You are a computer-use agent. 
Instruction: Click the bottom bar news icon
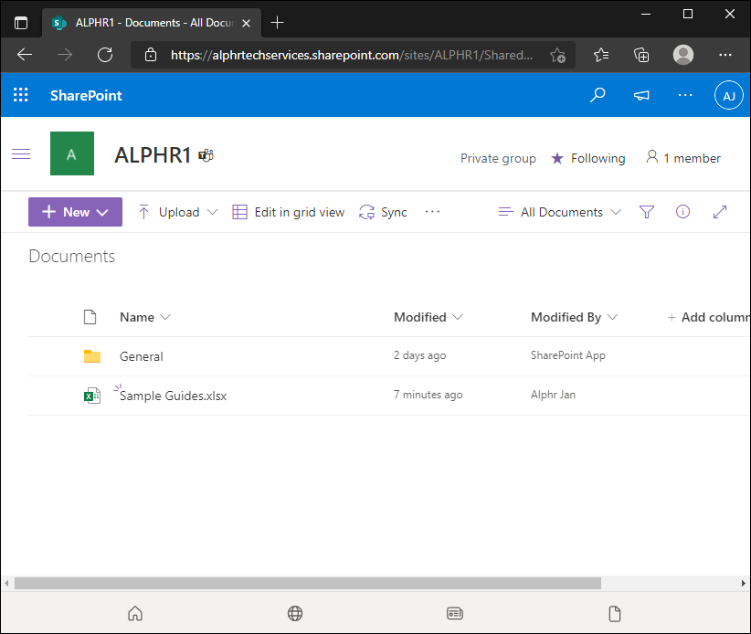[x=454, y=613]
